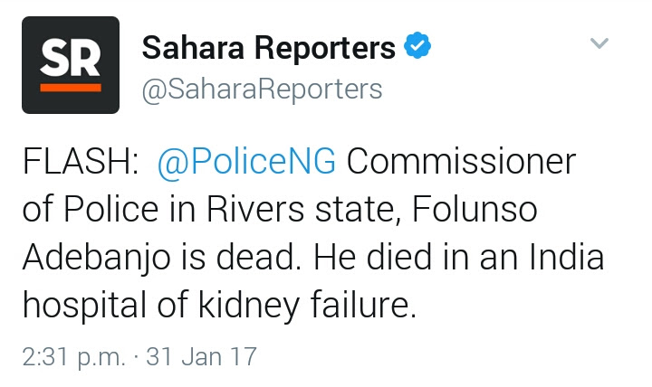Click the 31 Jan 17 date
Viewport: 652px width, 387px height.
(x=201, y=356)
